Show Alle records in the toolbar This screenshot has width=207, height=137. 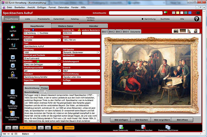point(182,19)
